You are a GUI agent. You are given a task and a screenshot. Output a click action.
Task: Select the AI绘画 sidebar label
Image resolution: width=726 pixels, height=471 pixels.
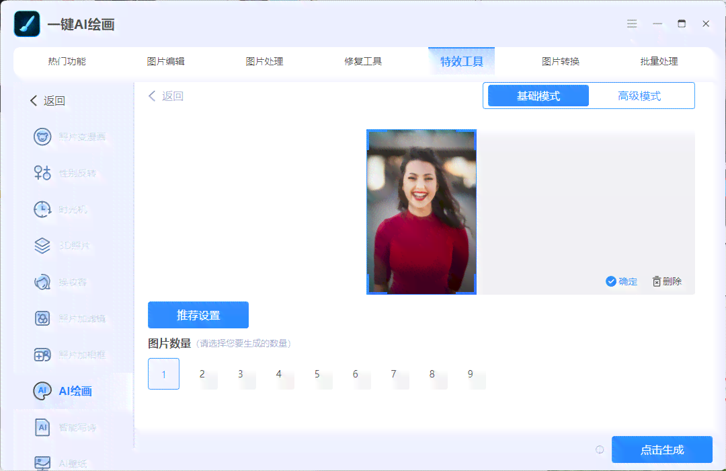(x=75, y=391)
